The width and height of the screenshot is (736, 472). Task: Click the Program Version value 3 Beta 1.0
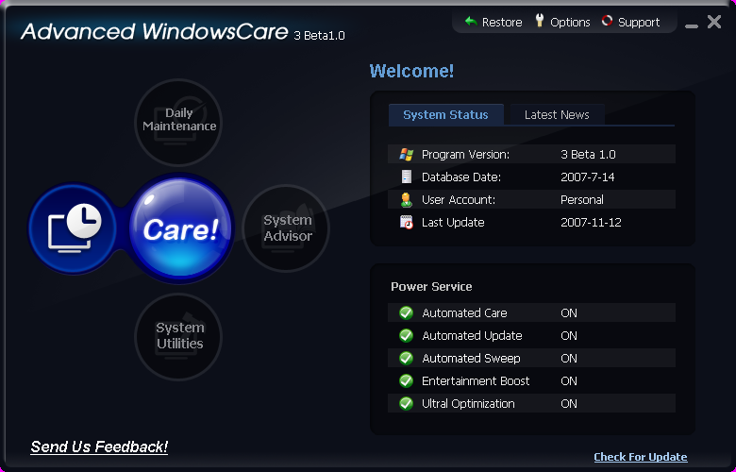(x=588, y=155)
